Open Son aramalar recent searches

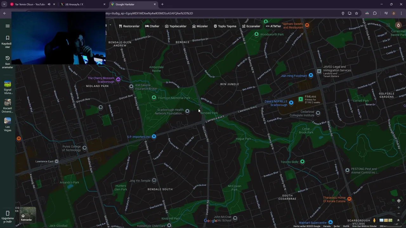coord(8,62)
